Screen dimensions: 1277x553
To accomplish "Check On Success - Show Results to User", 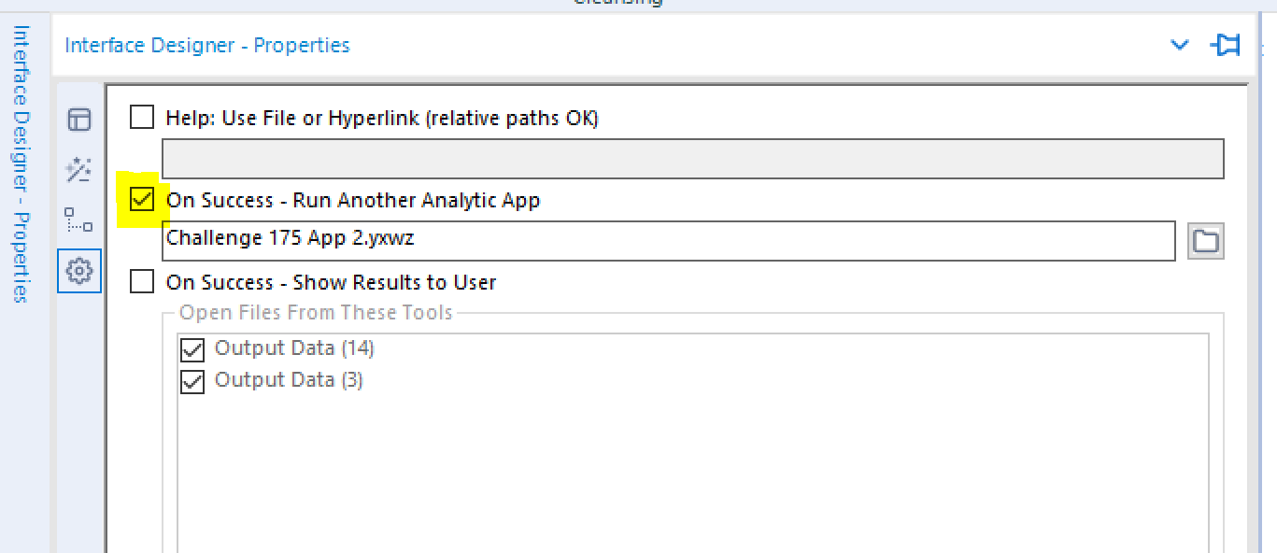I will pyautogui.click(x=141, y=281).
